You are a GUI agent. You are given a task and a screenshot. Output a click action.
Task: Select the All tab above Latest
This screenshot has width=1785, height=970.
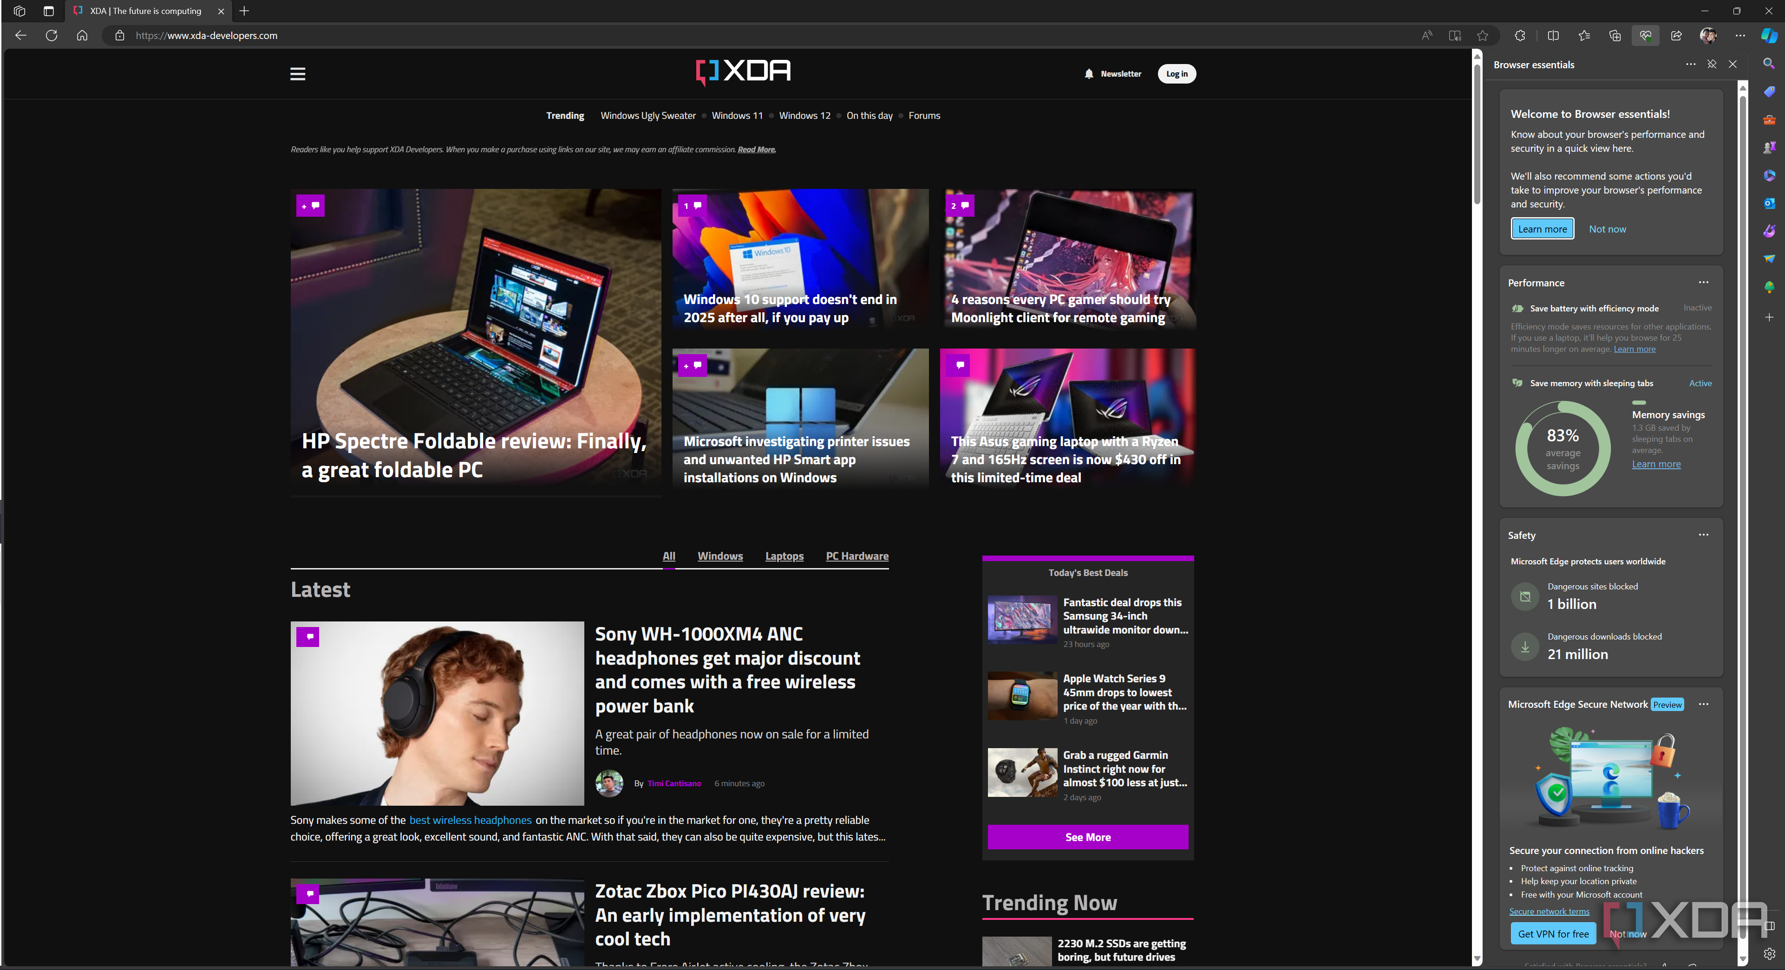pos(669,556)
